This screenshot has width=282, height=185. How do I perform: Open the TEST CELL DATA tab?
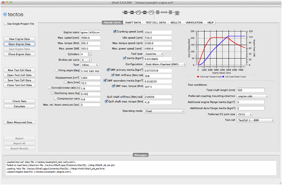coord(156,22)
